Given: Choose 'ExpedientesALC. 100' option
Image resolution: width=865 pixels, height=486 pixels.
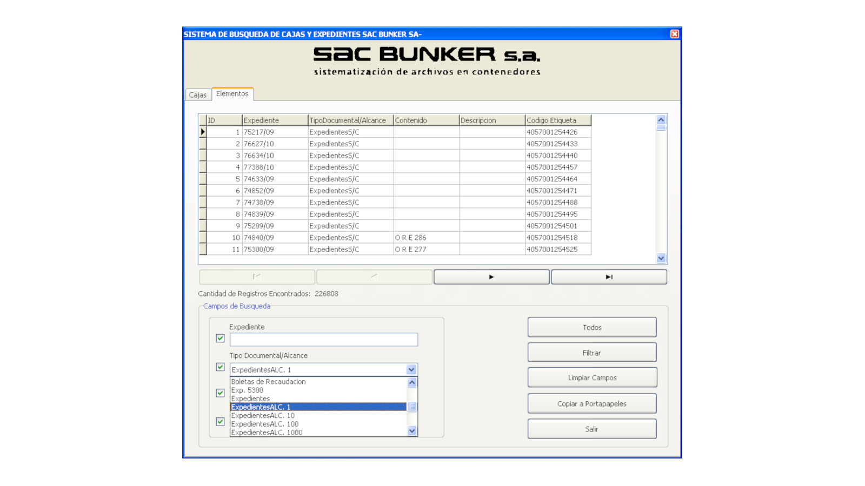Looking at the screenshot, I should [x=265, y=424].
